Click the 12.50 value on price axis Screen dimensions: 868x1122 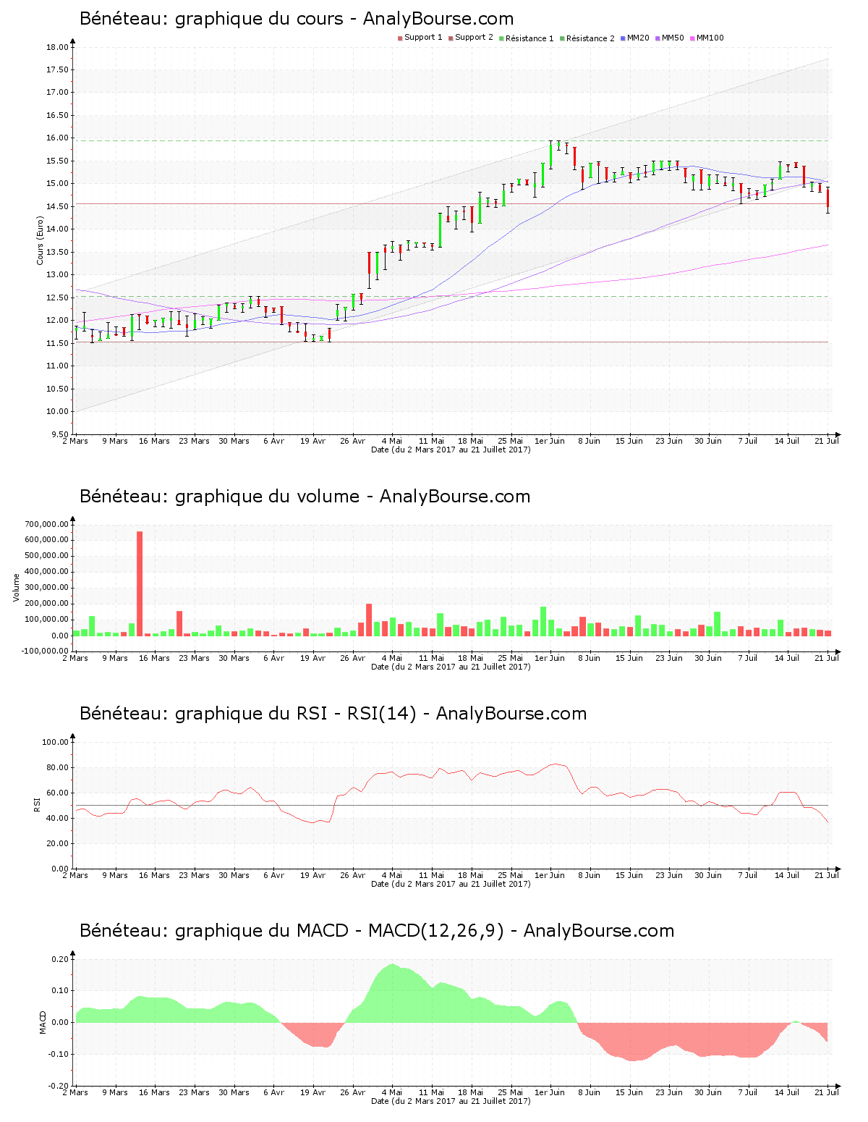tap(58, 298)
